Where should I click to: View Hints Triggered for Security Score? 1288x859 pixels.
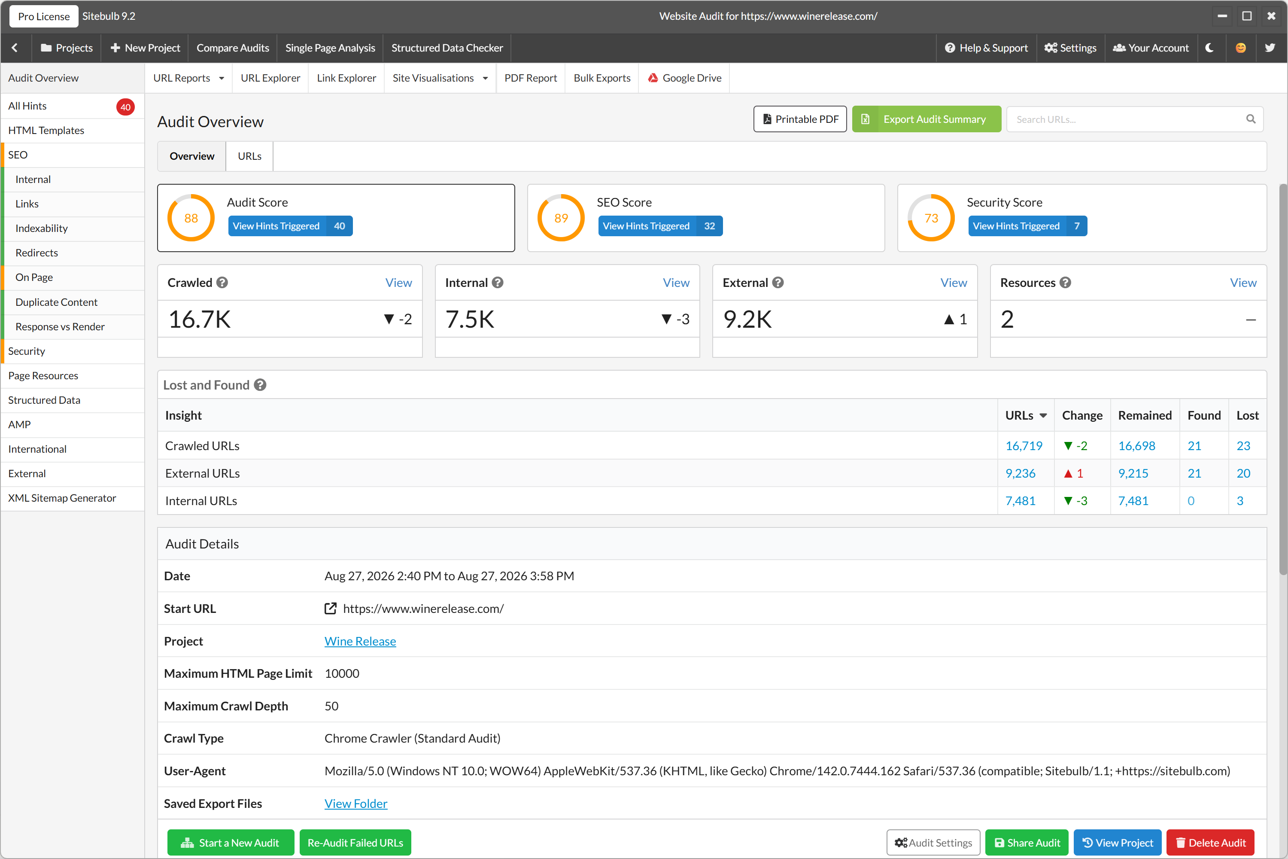point(1027,226)
